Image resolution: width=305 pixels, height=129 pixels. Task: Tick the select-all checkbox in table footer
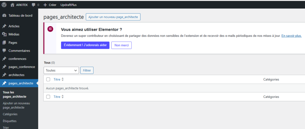pyautogui.click(x=48, y=97)
